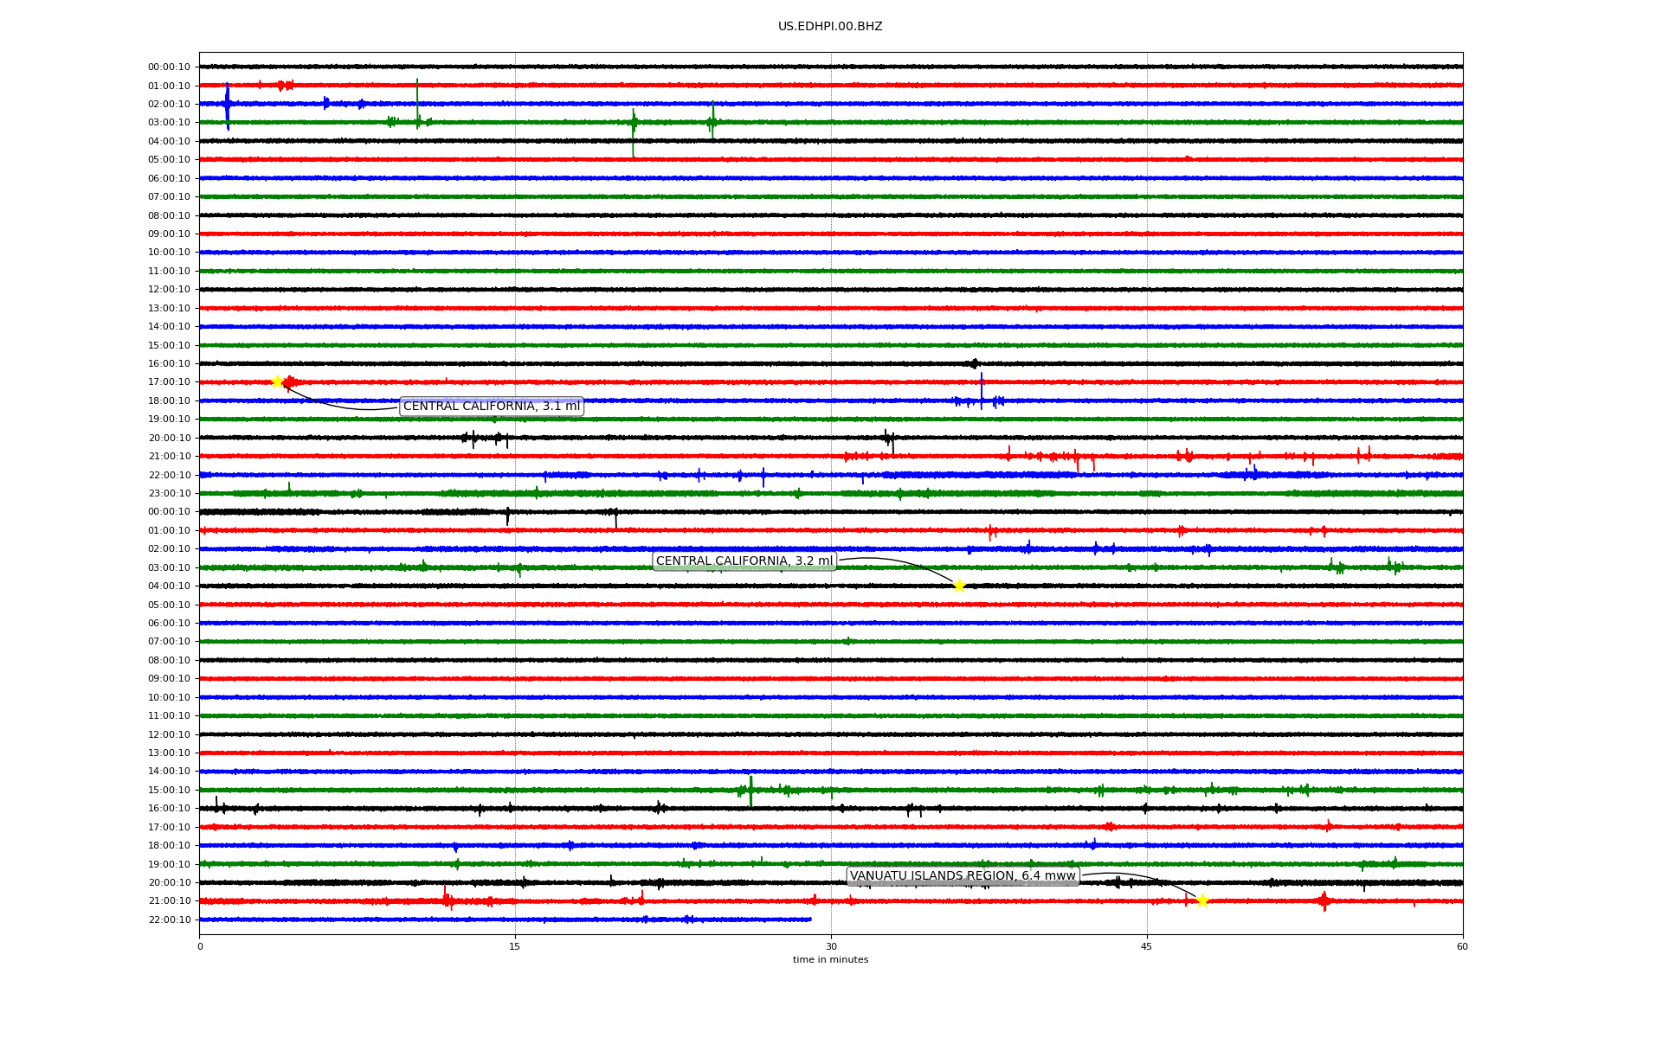
Task: Click the red burst near minute 53 on the last 21:00:10 trace
Action: (x=1324, y=900)
